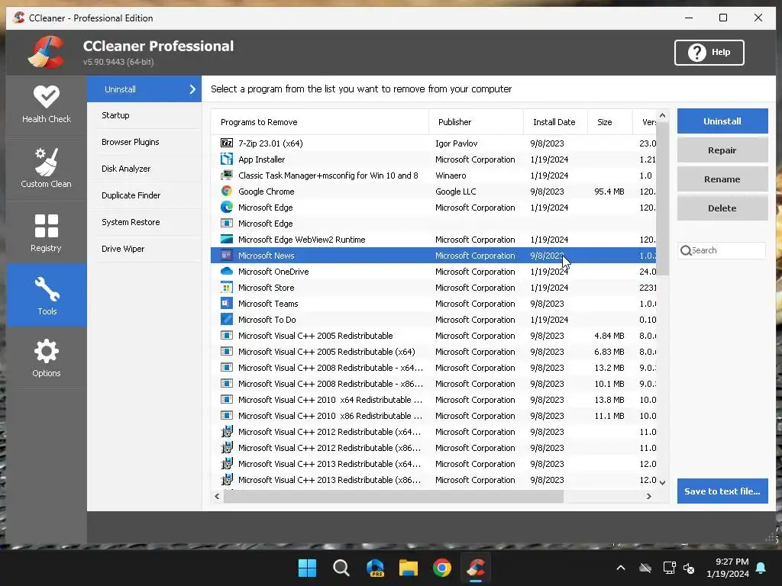
Task: Select Microsoft Visual C++ 2012 Redistributable (x64 row
Action: click(x=434, y=432)
